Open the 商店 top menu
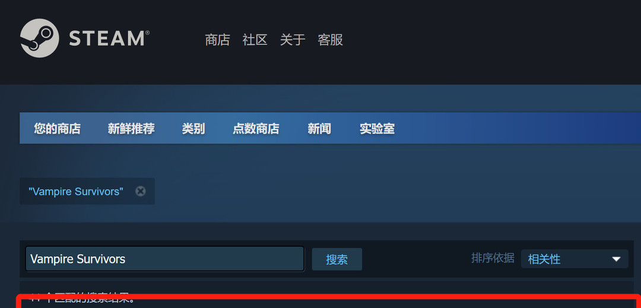The width and height of the screenshot is (641, 308). (x=217, y=40)
